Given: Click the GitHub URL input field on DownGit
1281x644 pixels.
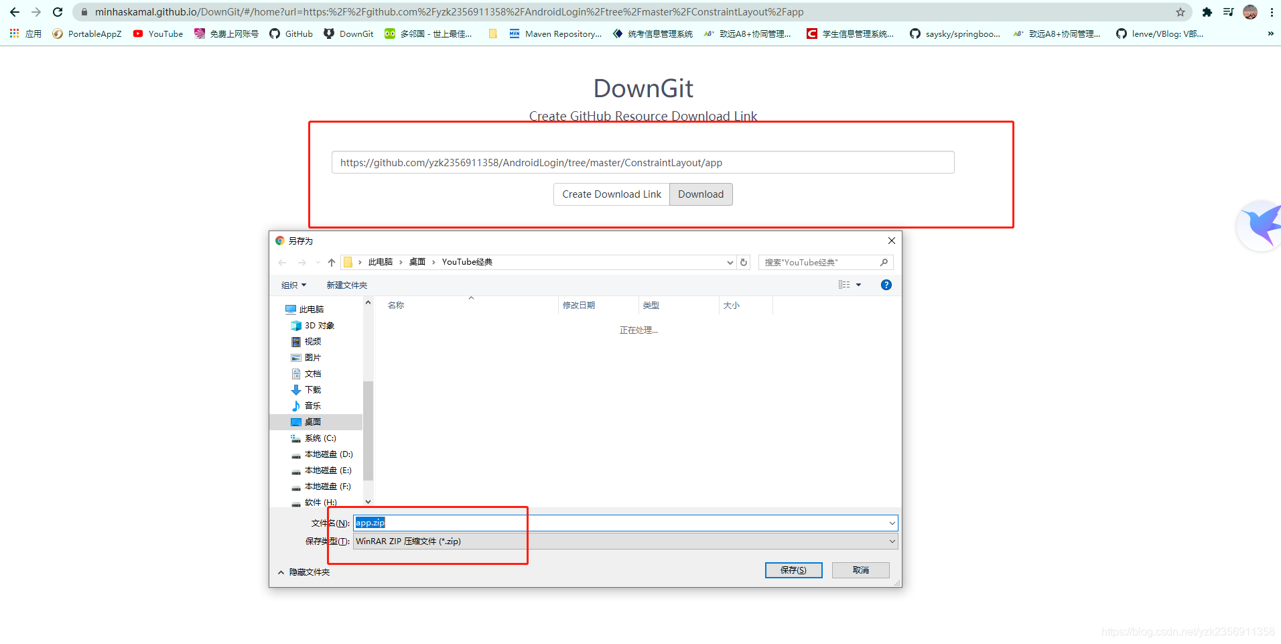Looking at the screenshot, I should 643,162.
